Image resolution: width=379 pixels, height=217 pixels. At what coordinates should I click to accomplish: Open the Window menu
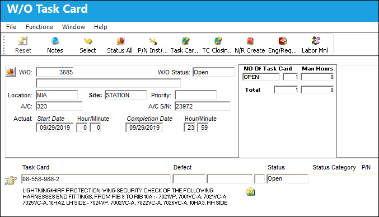tap(73, 27)
